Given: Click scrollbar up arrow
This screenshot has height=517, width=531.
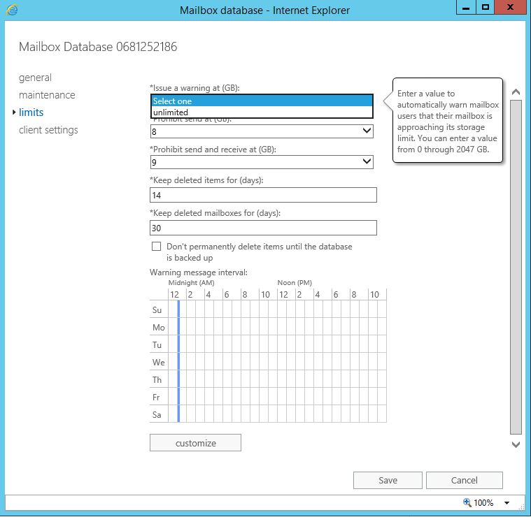Looking at the screenshot, I should (x=516, y=92).
